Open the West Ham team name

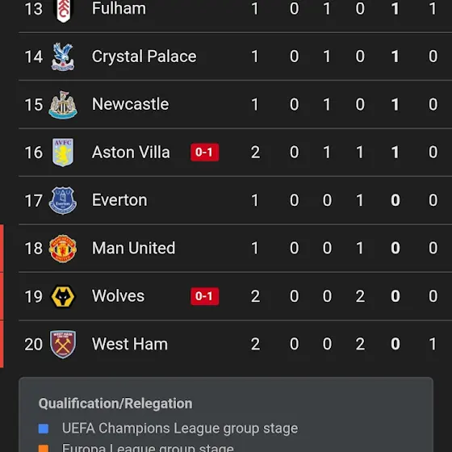coord(130,344)
